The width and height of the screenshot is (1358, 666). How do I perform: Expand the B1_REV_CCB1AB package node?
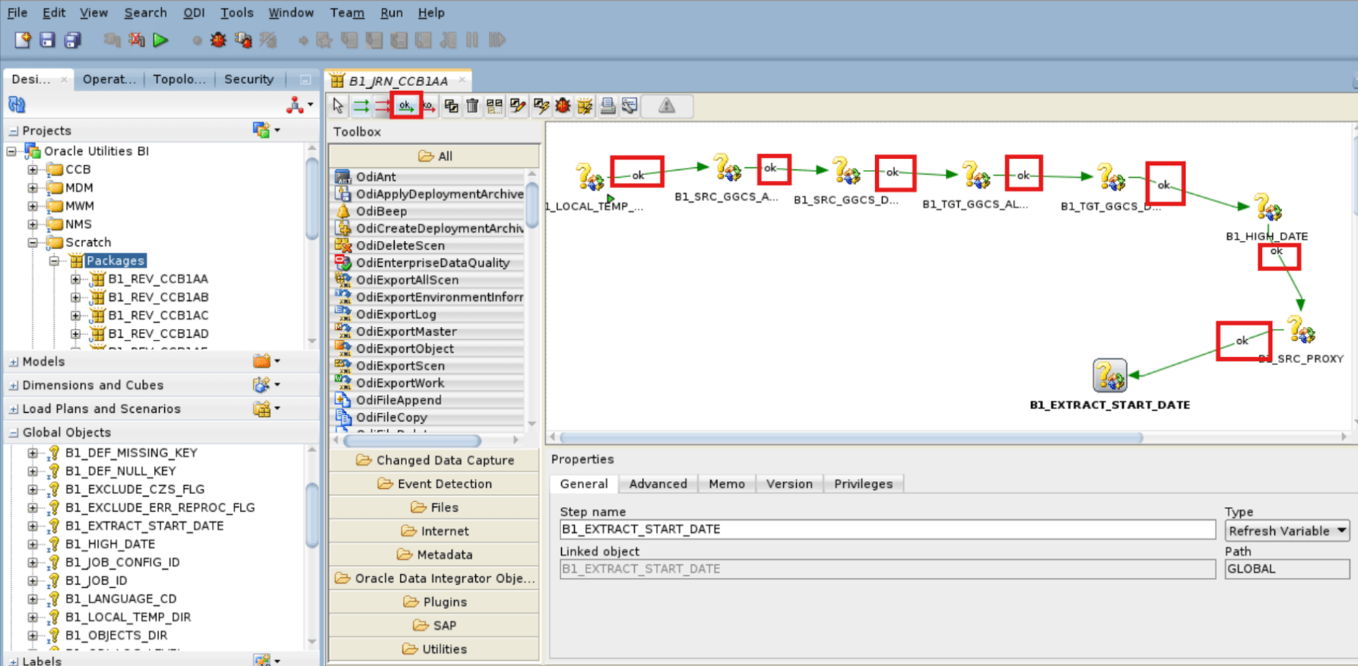76,296
